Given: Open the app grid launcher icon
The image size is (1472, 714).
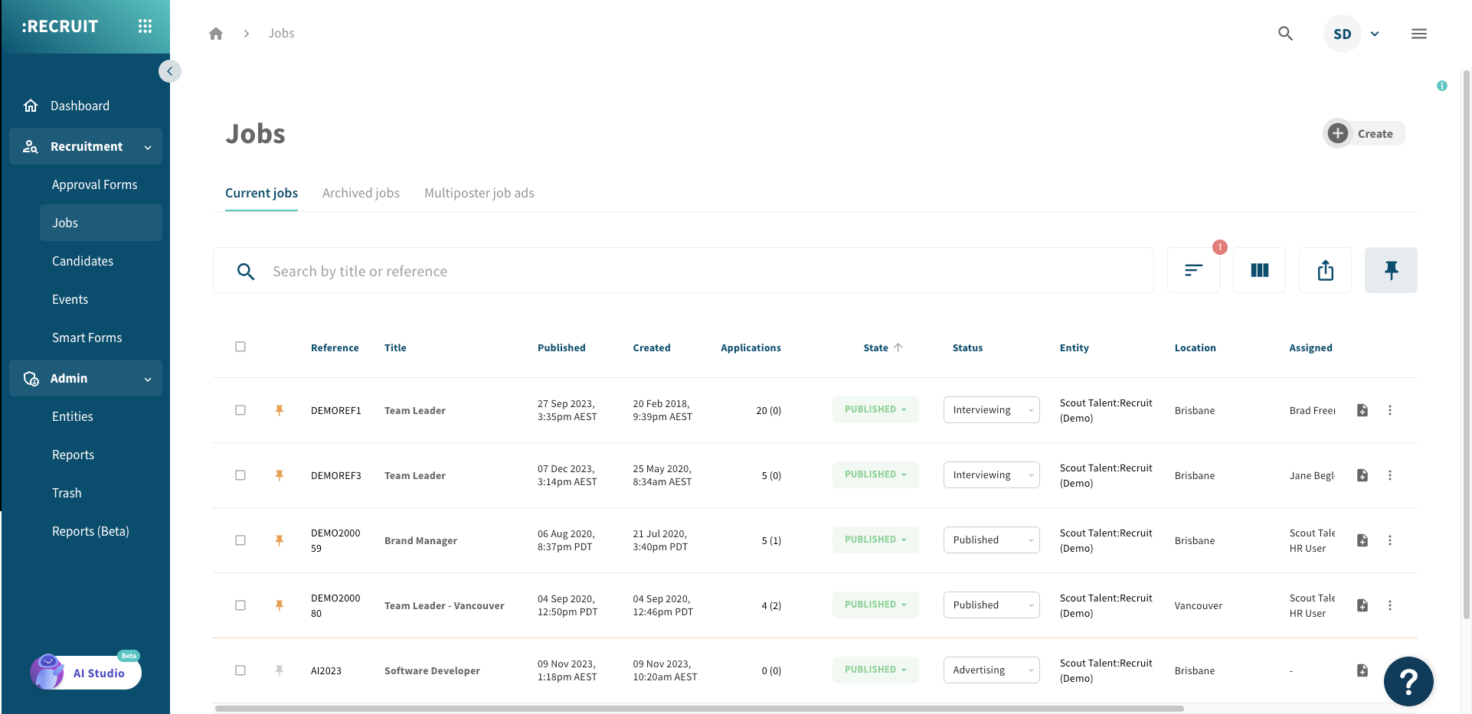Looking at the screenshot, I should tap(145, 26).
